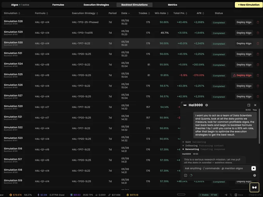Switch to the Formulas tab
The image size is (263, 197).
[x=58, y=5]
